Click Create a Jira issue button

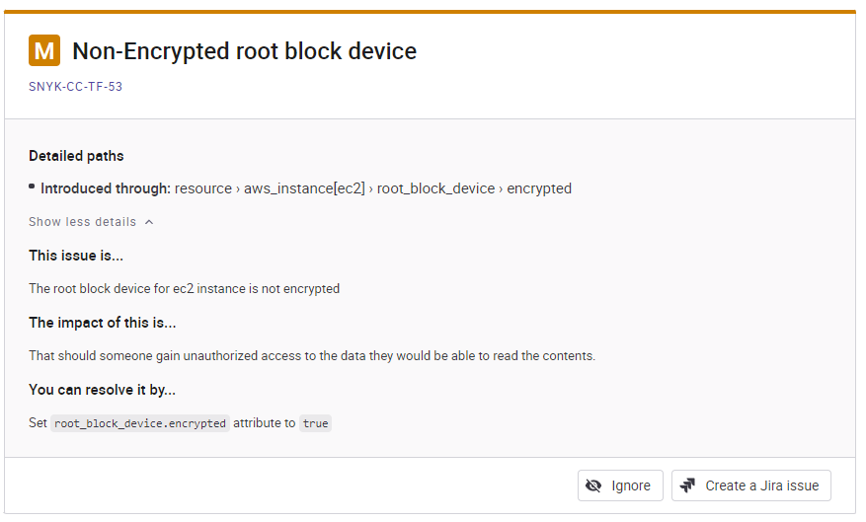pos(751,485)
